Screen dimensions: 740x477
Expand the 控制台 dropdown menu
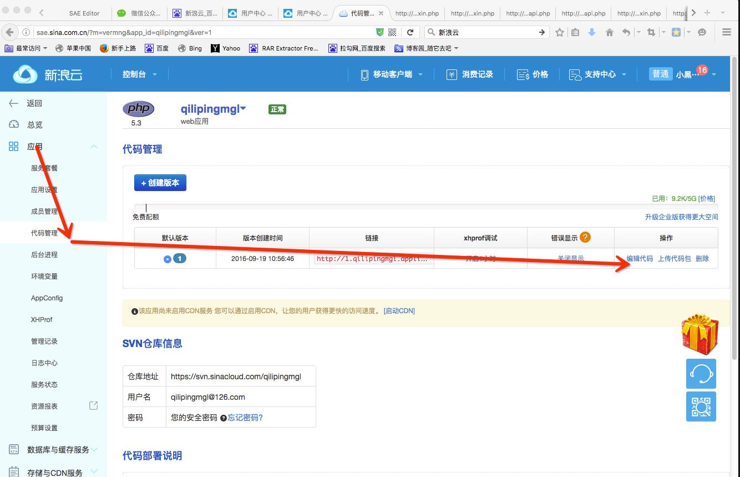click(x=140, y=74)
